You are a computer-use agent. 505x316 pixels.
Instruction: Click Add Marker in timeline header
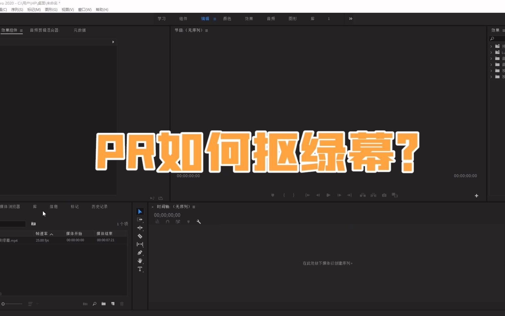click(x=189, y=222)
